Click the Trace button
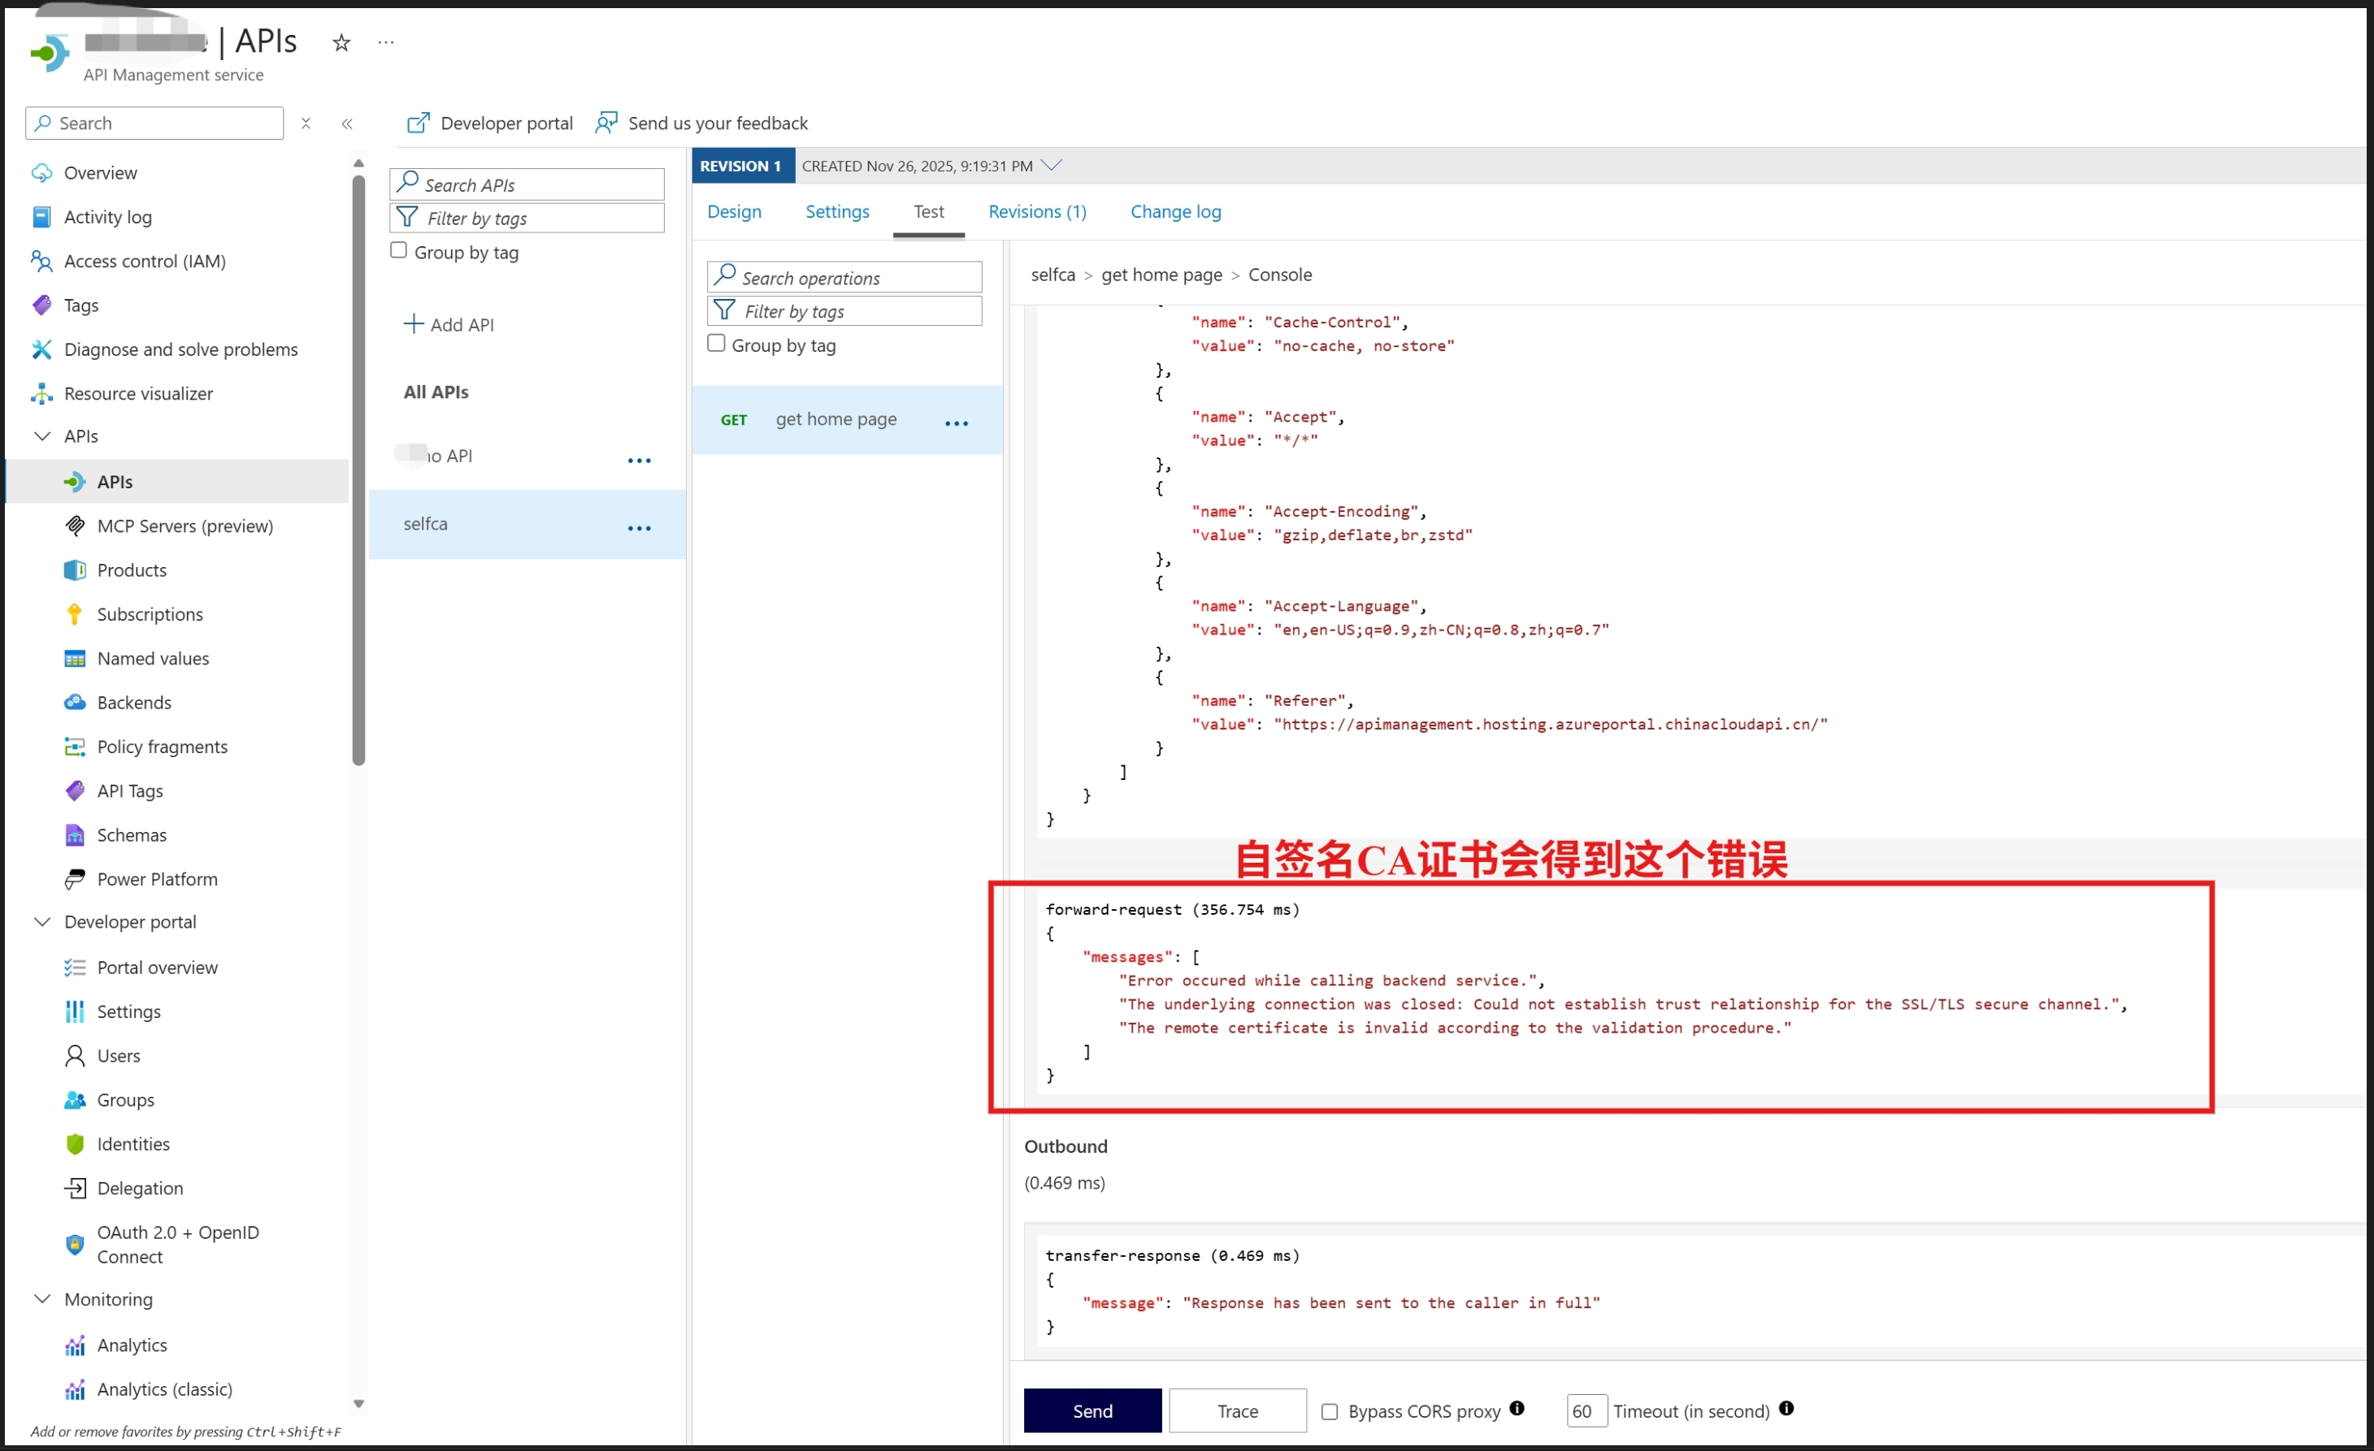Image resolution: width=2374 pixels, height=1451 pixels. (1237, 1410)
